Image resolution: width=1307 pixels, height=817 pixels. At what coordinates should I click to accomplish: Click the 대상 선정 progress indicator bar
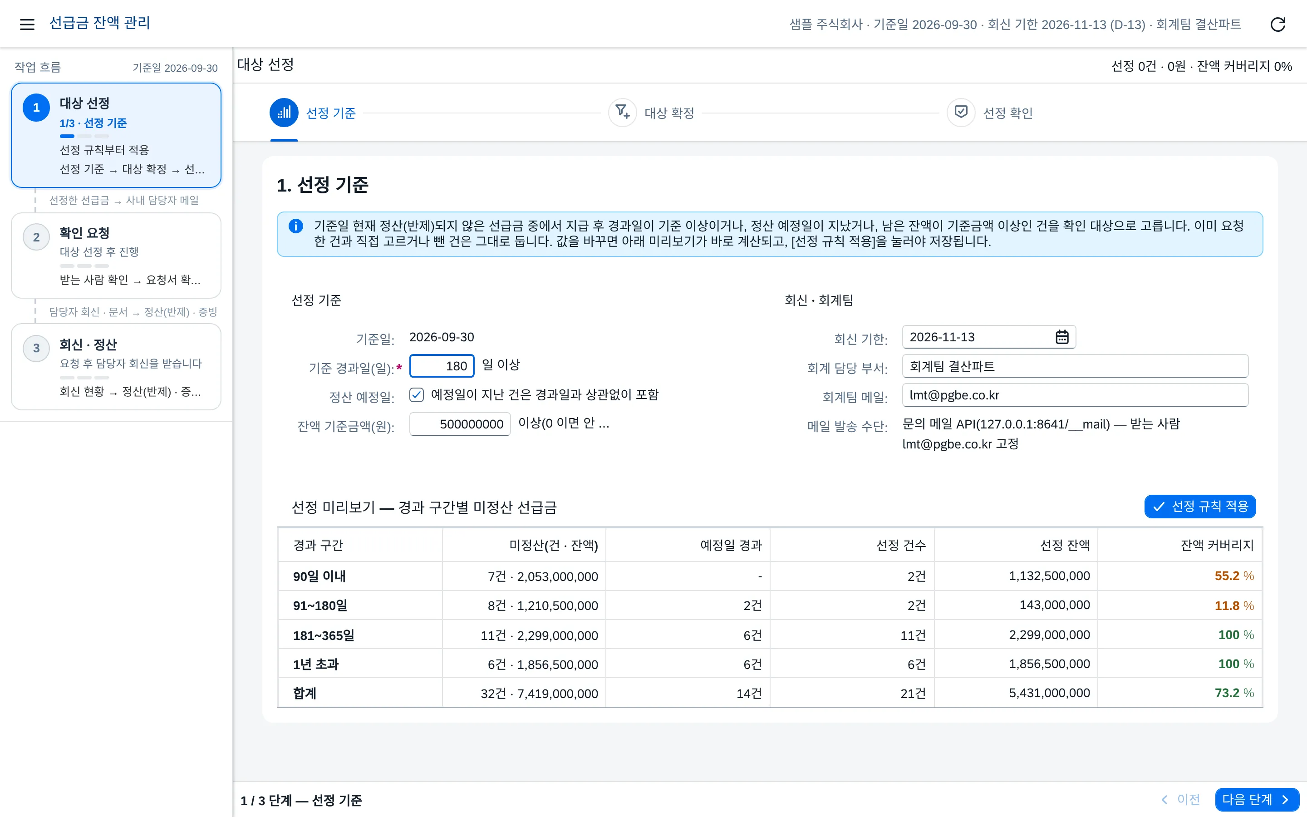click(x=84, y=136)
